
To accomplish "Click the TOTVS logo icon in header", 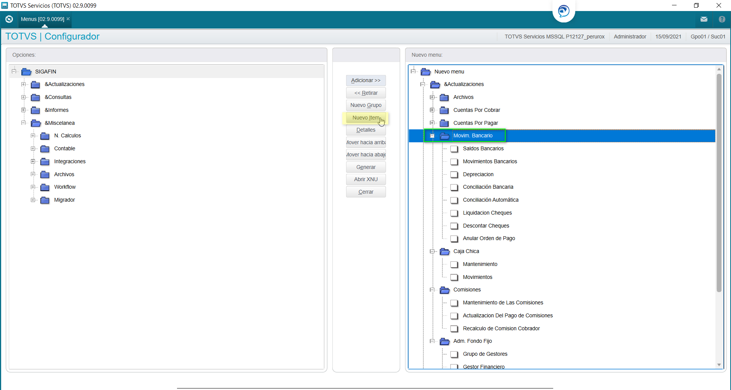I will 9,19.
